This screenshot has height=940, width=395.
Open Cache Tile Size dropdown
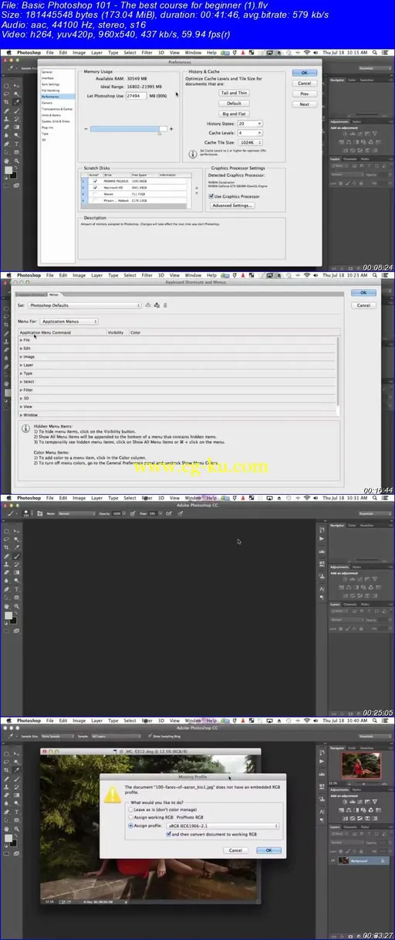click(x=251, y=142)
